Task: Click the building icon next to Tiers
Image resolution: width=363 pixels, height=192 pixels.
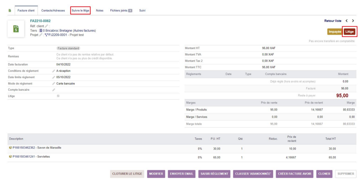Action: 41,31
